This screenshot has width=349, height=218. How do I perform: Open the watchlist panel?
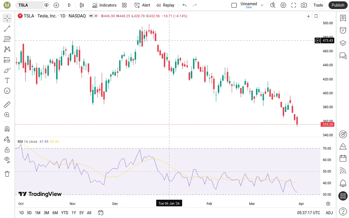point(343,18)
